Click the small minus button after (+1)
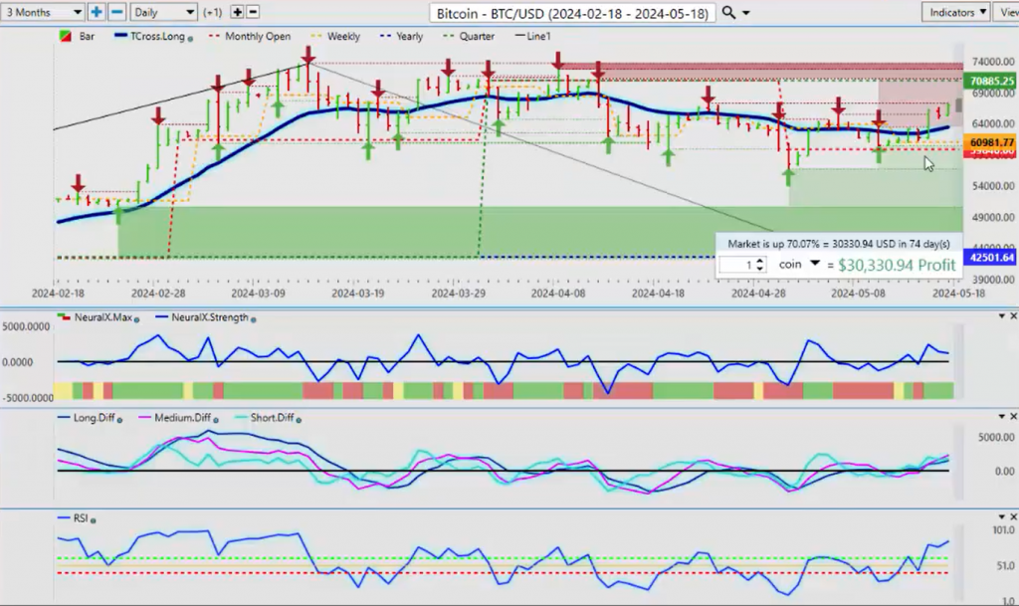The width and height of the screenshot is (1019, 606). tap(253, 12)
